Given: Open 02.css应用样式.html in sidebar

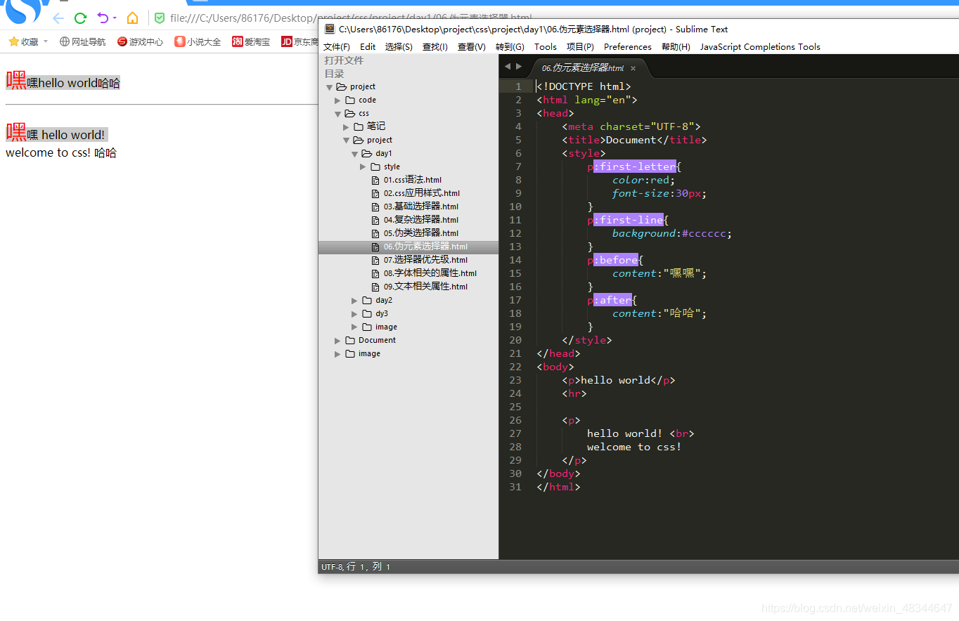Looking at the screenshot, I should pos(421,193).
